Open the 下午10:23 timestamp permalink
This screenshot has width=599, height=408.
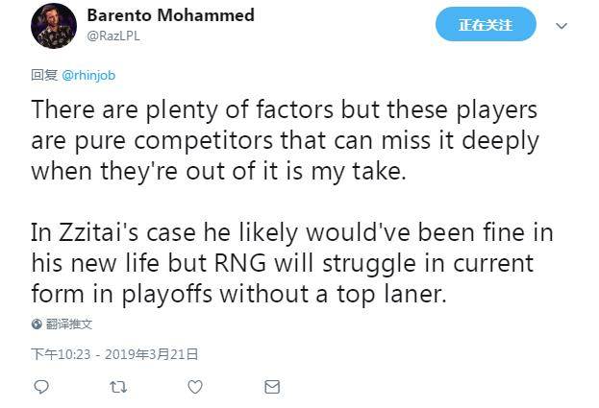(60, 354)
